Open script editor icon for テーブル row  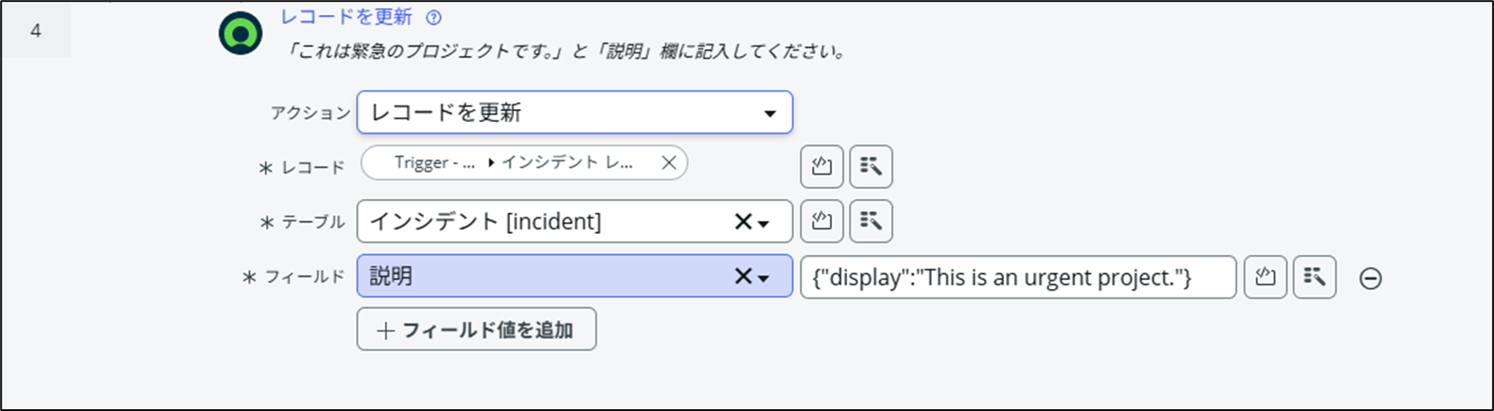[821, 222]
